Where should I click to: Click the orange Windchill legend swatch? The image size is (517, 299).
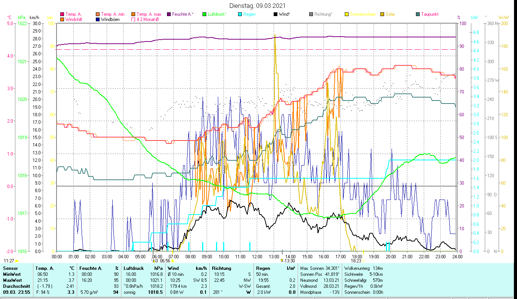(x=62, y=19)
